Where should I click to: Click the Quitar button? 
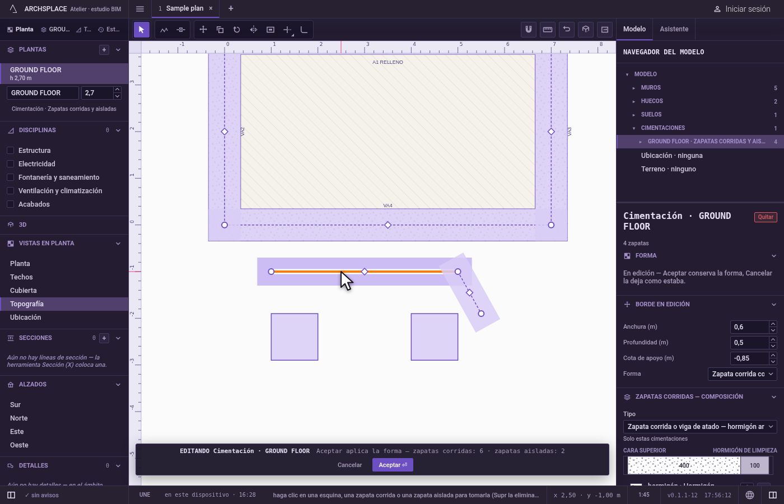click(x=766, y=217)
